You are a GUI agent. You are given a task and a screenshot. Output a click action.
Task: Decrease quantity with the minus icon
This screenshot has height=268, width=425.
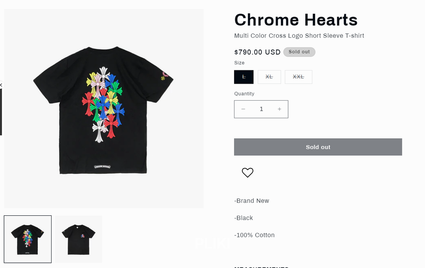pyautogui.click(x=243, y=109)
